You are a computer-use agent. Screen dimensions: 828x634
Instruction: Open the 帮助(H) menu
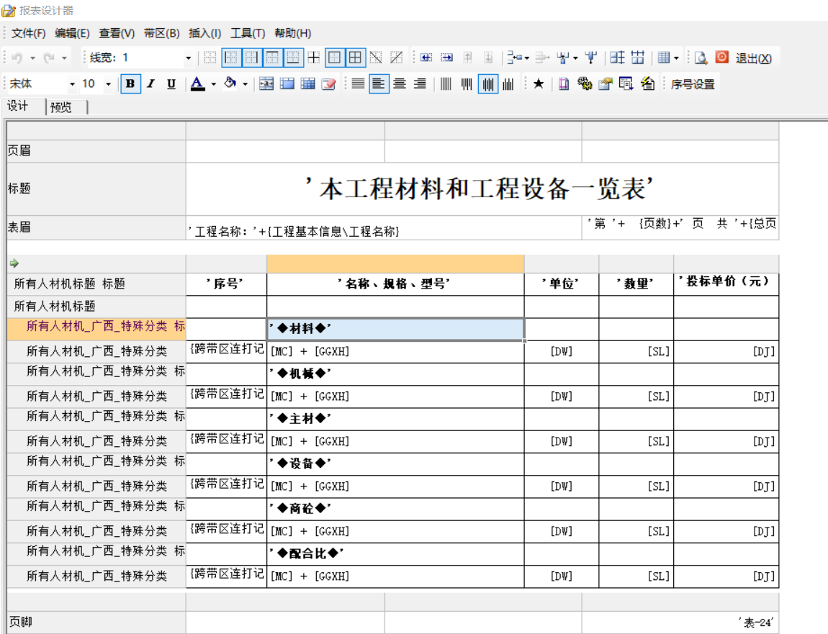292,33
